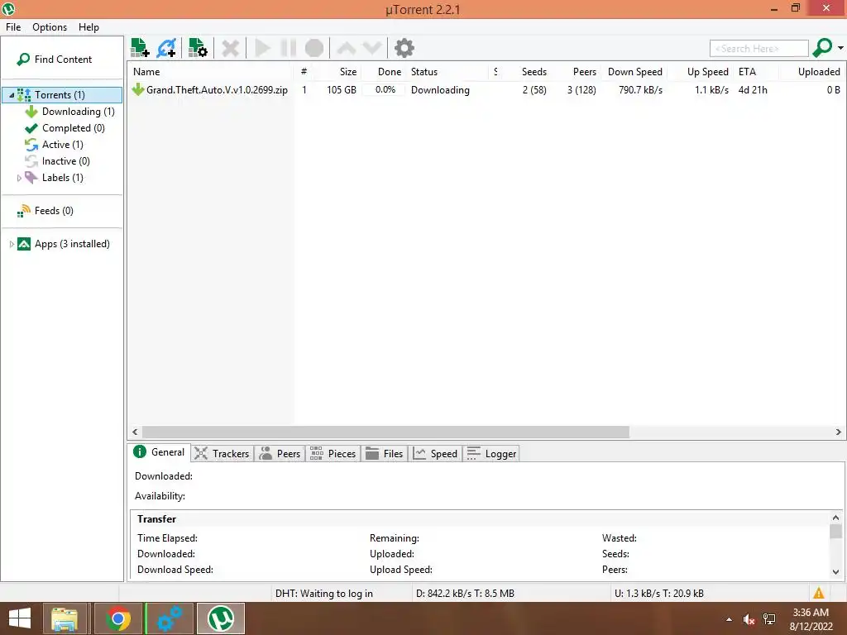Switch to the Pieces tab
The image size is (847, 635).
[333, 454]
